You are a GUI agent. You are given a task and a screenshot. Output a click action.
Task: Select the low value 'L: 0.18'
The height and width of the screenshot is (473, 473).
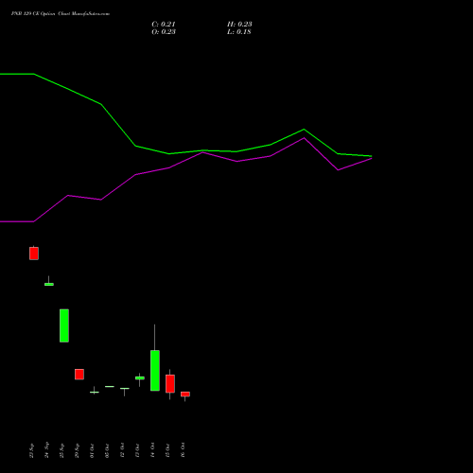[239, 32]
